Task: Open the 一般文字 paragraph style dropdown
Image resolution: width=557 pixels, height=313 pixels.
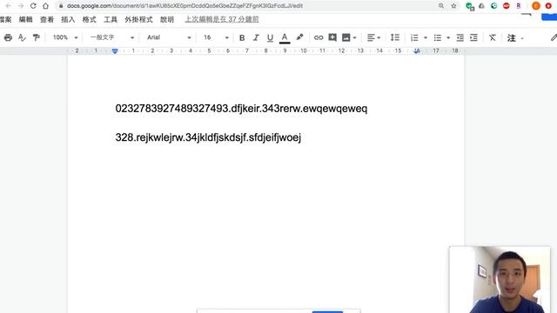Action: click(112, 37)
